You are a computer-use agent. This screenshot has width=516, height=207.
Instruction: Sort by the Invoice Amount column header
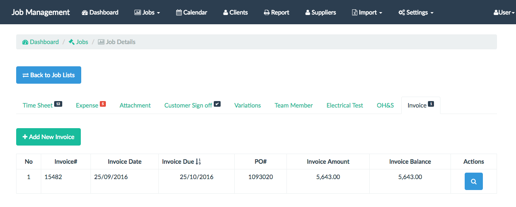[328, 162]
